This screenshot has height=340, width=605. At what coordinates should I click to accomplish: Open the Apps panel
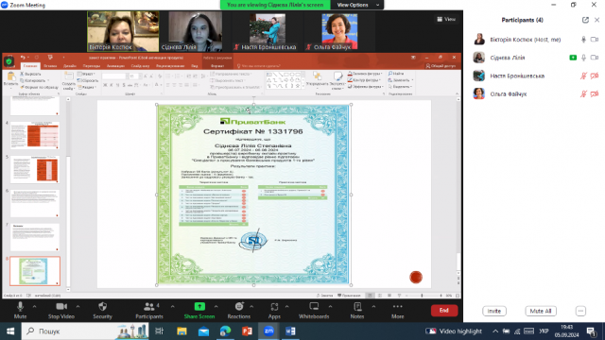[274, 311]
